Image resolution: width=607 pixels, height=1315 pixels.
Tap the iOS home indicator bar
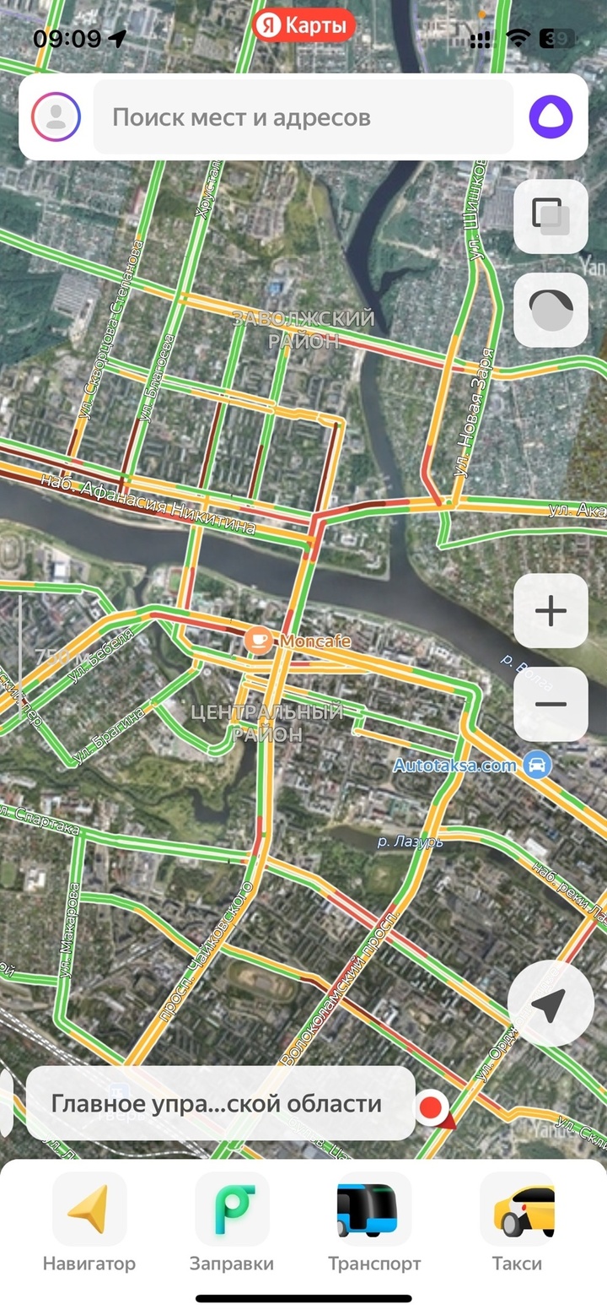pos(303,1298)
